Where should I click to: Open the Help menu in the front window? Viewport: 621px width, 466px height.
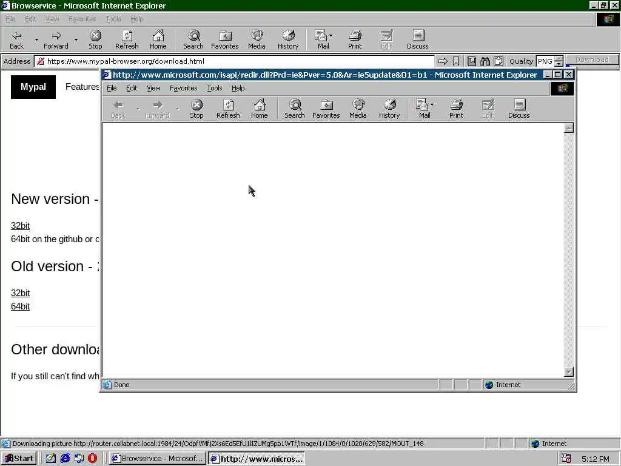[238, 88]
